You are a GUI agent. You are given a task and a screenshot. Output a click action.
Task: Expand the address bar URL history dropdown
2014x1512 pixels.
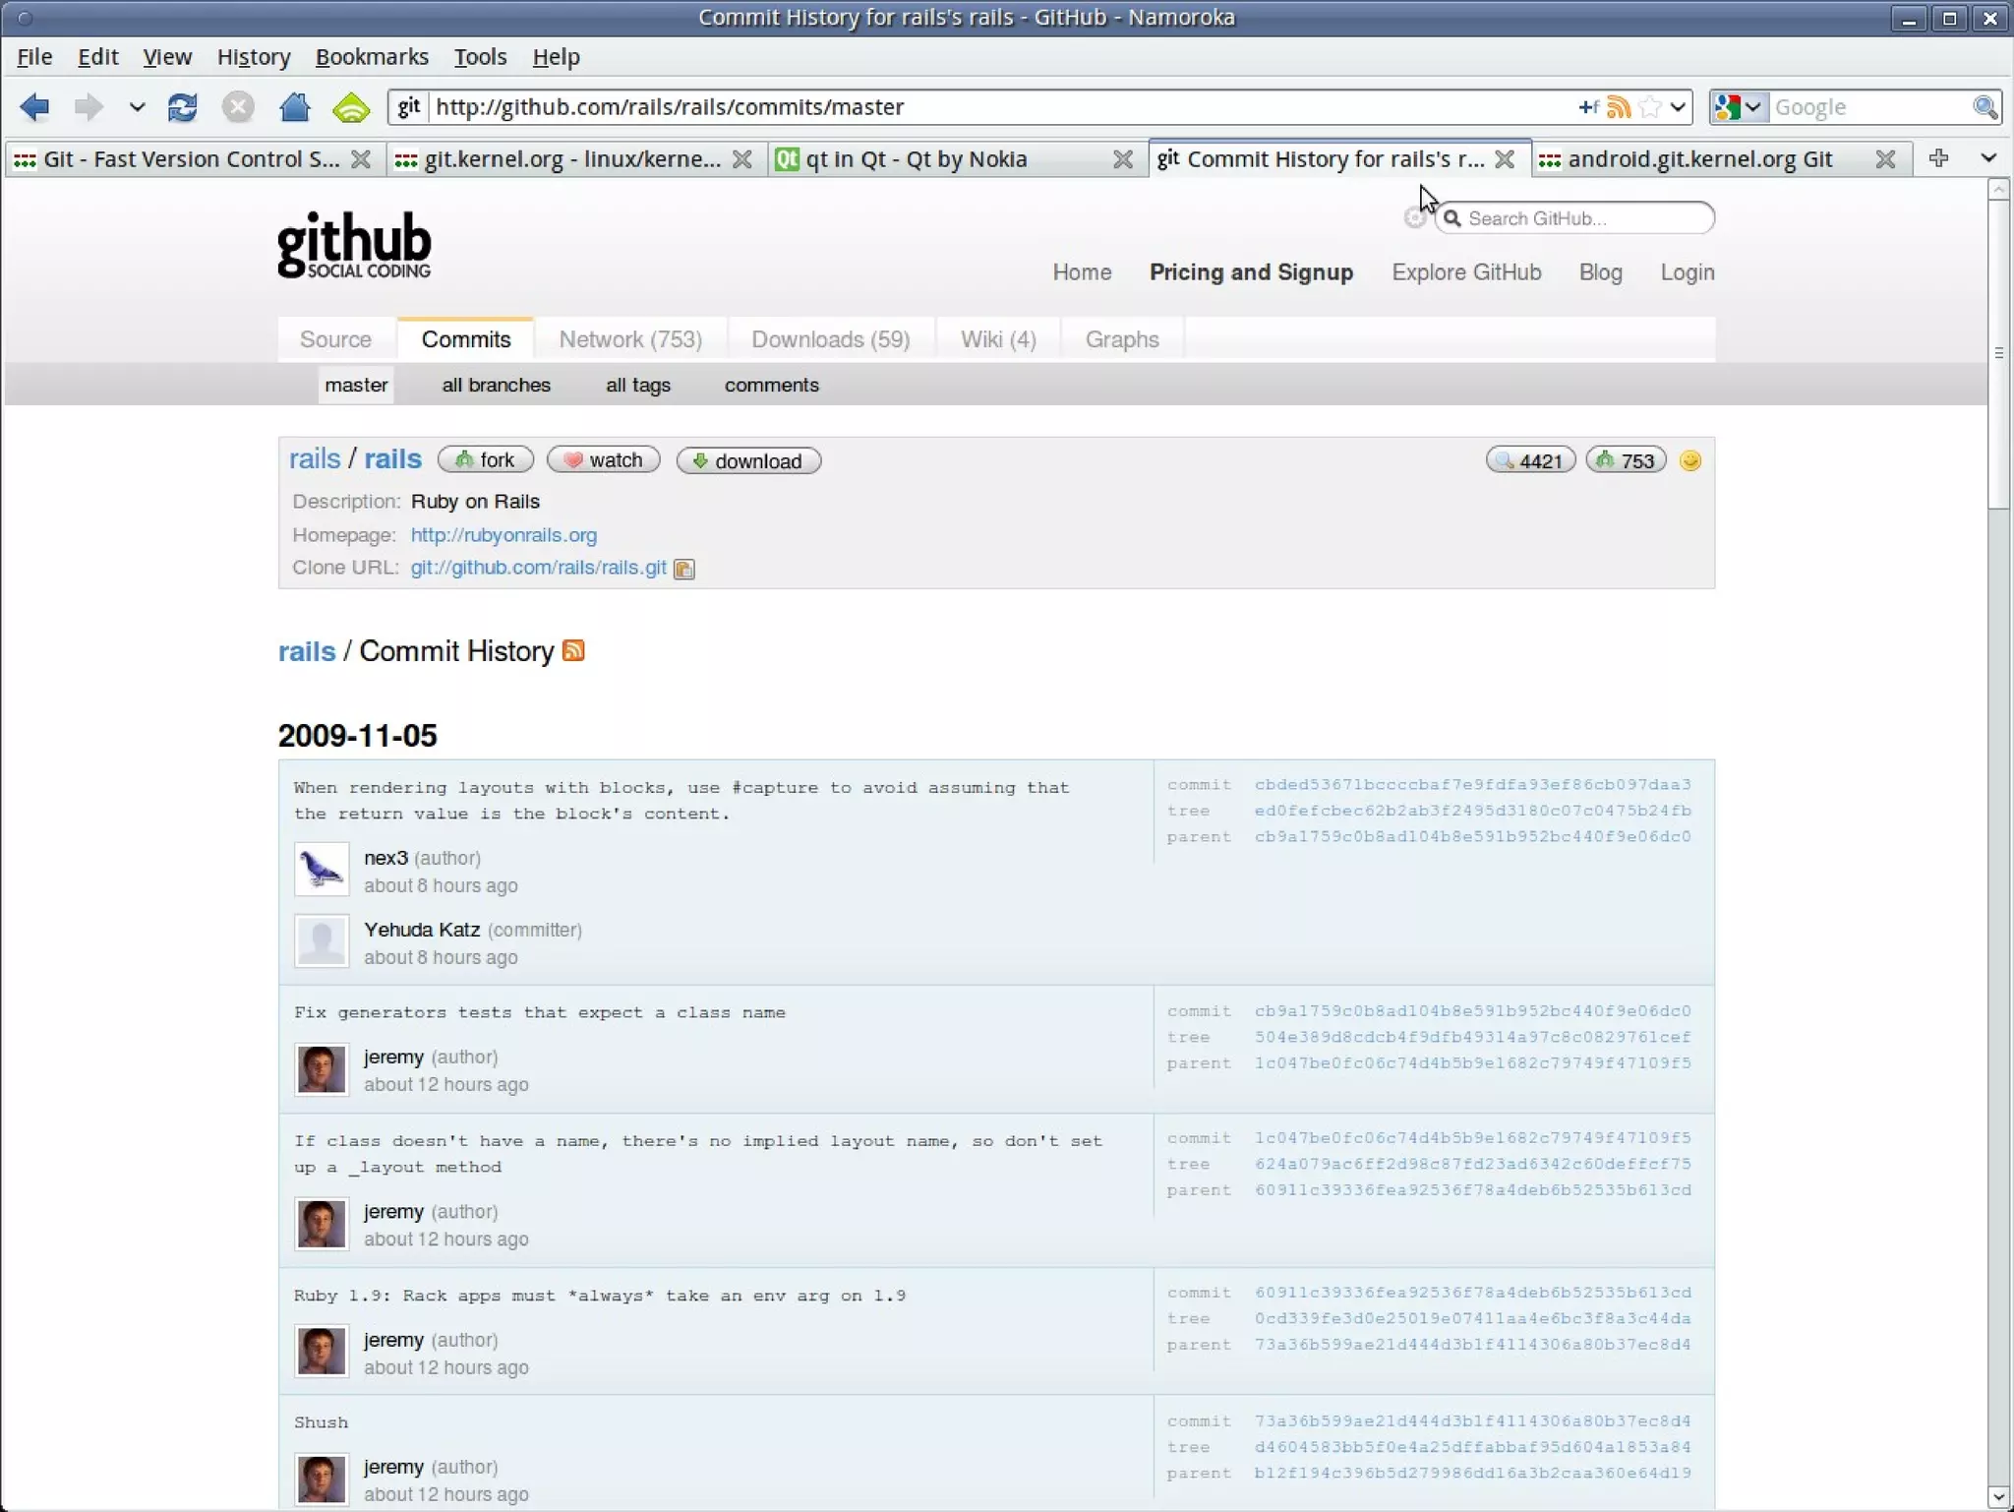1678,107
